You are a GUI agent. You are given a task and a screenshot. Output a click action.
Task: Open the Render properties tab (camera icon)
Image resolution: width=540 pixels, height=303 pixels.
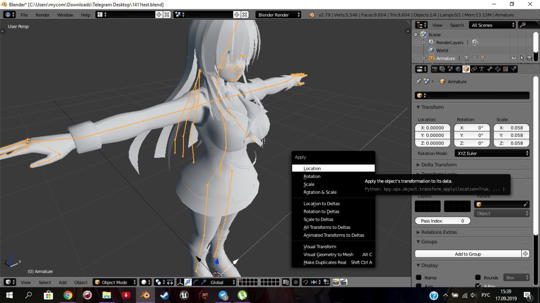[435, 69]
